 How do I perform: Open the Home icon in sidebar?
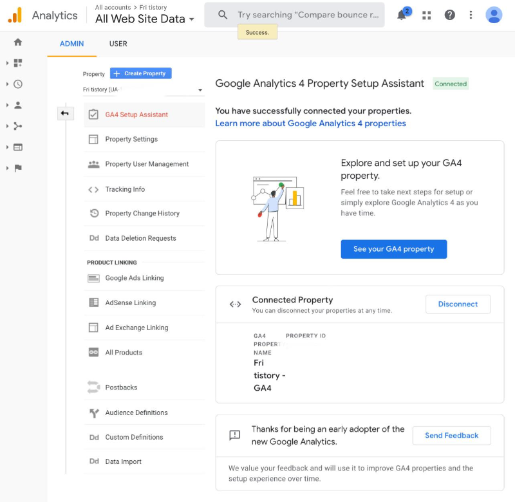pos(18,42)
